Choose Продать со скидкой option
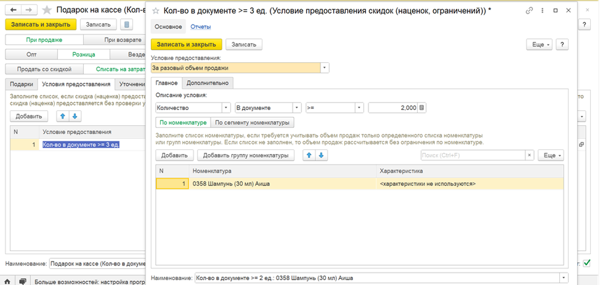Viewport: 600px width, 285px height. [x=44, y=69]
